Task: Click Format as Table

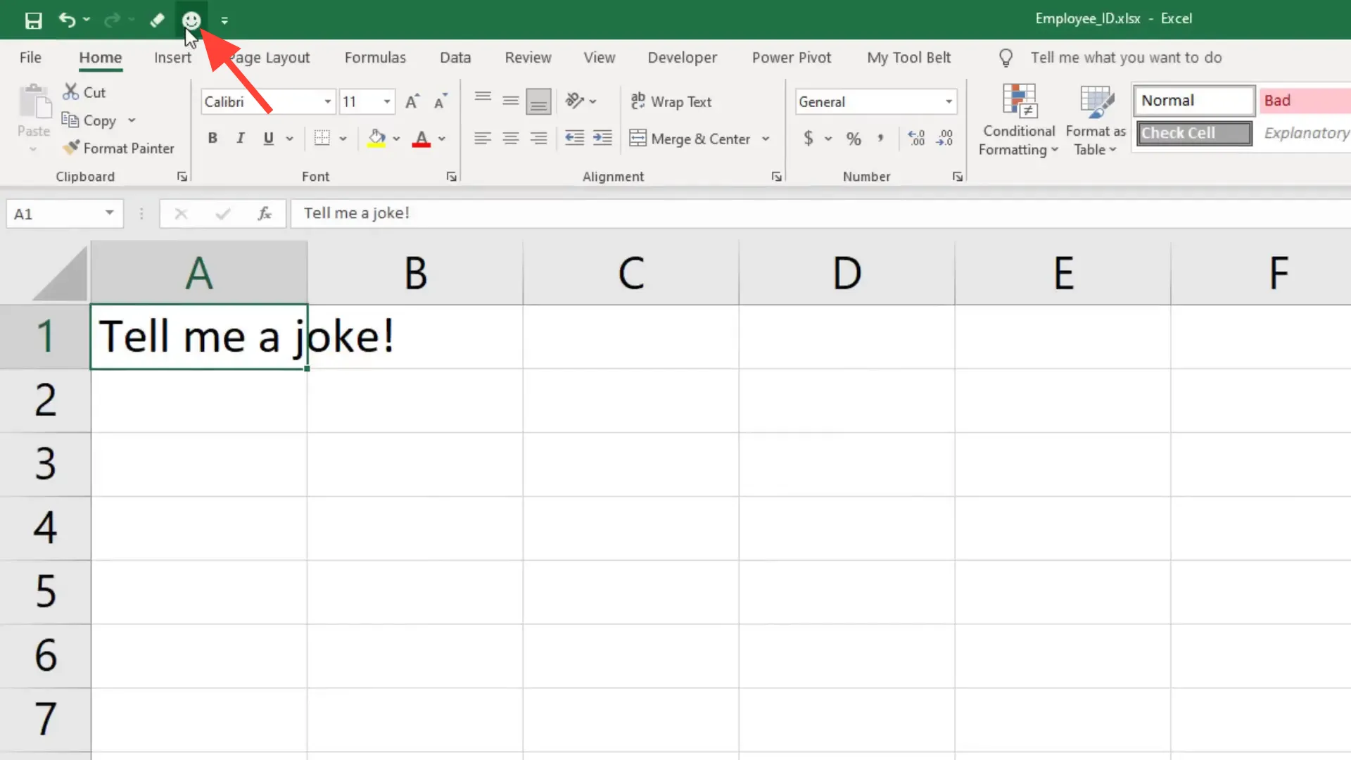Action: point(1095,120)
